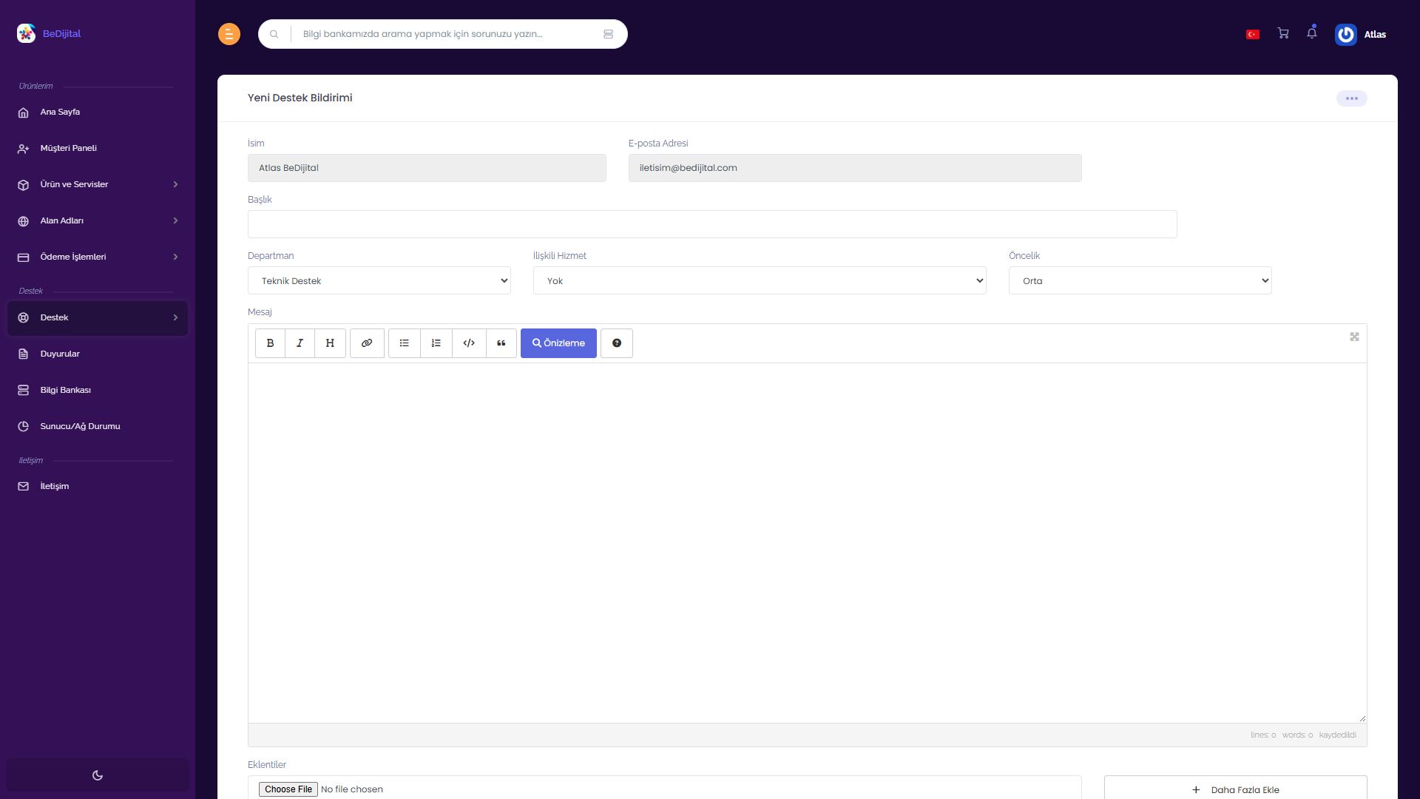
Task: Insert a blockquote
Action: click(x=501, y=343)
